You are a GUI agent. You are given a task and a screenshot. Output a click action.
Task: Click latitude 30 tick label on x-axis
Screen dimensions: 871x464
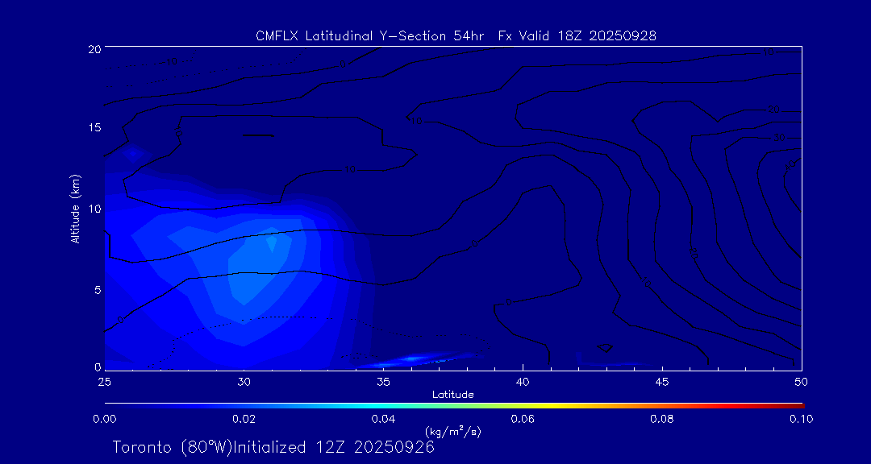pos(244,381)
